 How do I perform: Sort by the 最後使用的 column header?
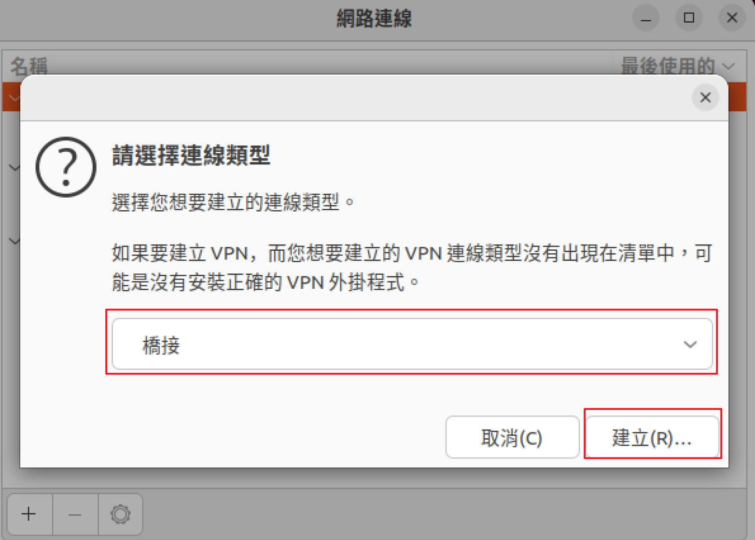point(668,66)
